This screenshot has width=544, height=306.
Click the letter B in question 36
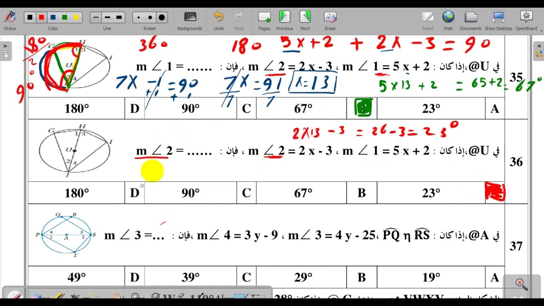point(362,193)
